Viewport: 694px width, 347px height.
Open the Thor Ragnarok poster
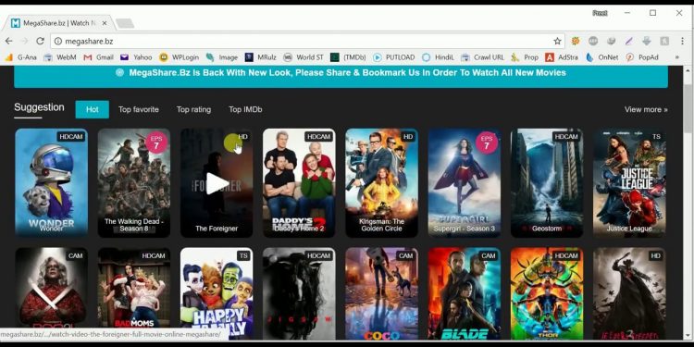point(547,293)
